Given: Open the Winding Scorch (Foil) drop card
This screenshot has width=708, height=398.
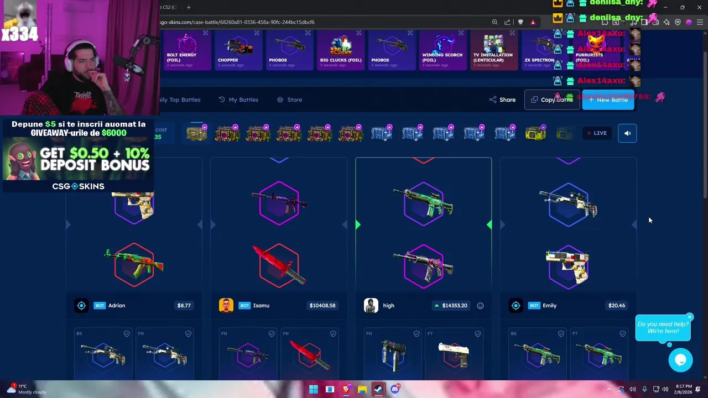Looking at the screenshot, I should [x=442, y=50].
